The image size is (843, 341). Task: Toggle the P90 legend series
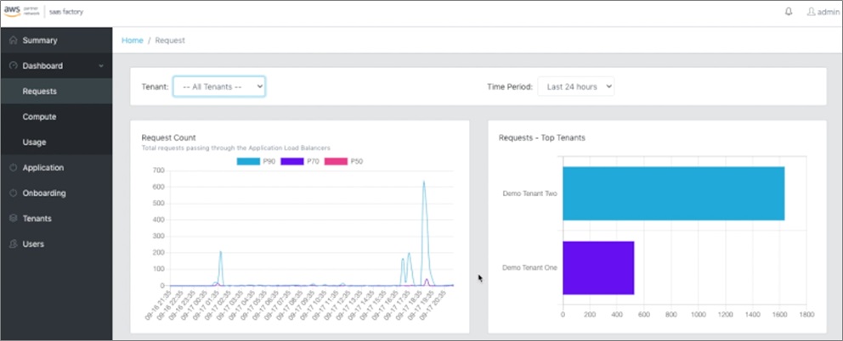pyautogui.click(x=257, y=161)
